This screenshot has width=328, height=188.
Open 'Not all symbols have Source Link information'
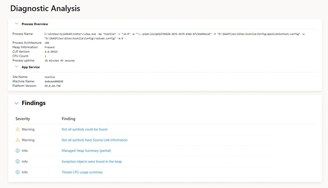click(x=94, y=140)
